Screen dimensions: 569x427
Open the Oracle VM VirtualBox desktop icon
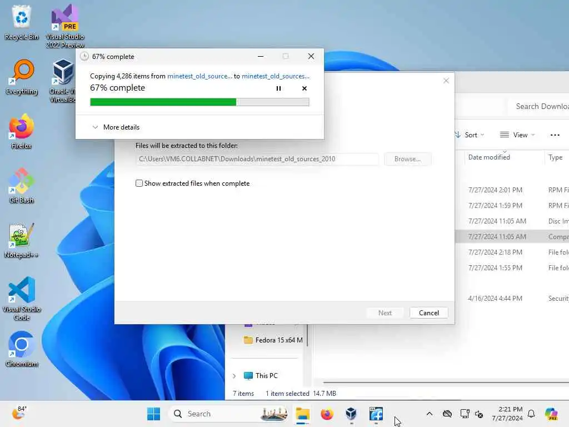[x=62, y=80]
